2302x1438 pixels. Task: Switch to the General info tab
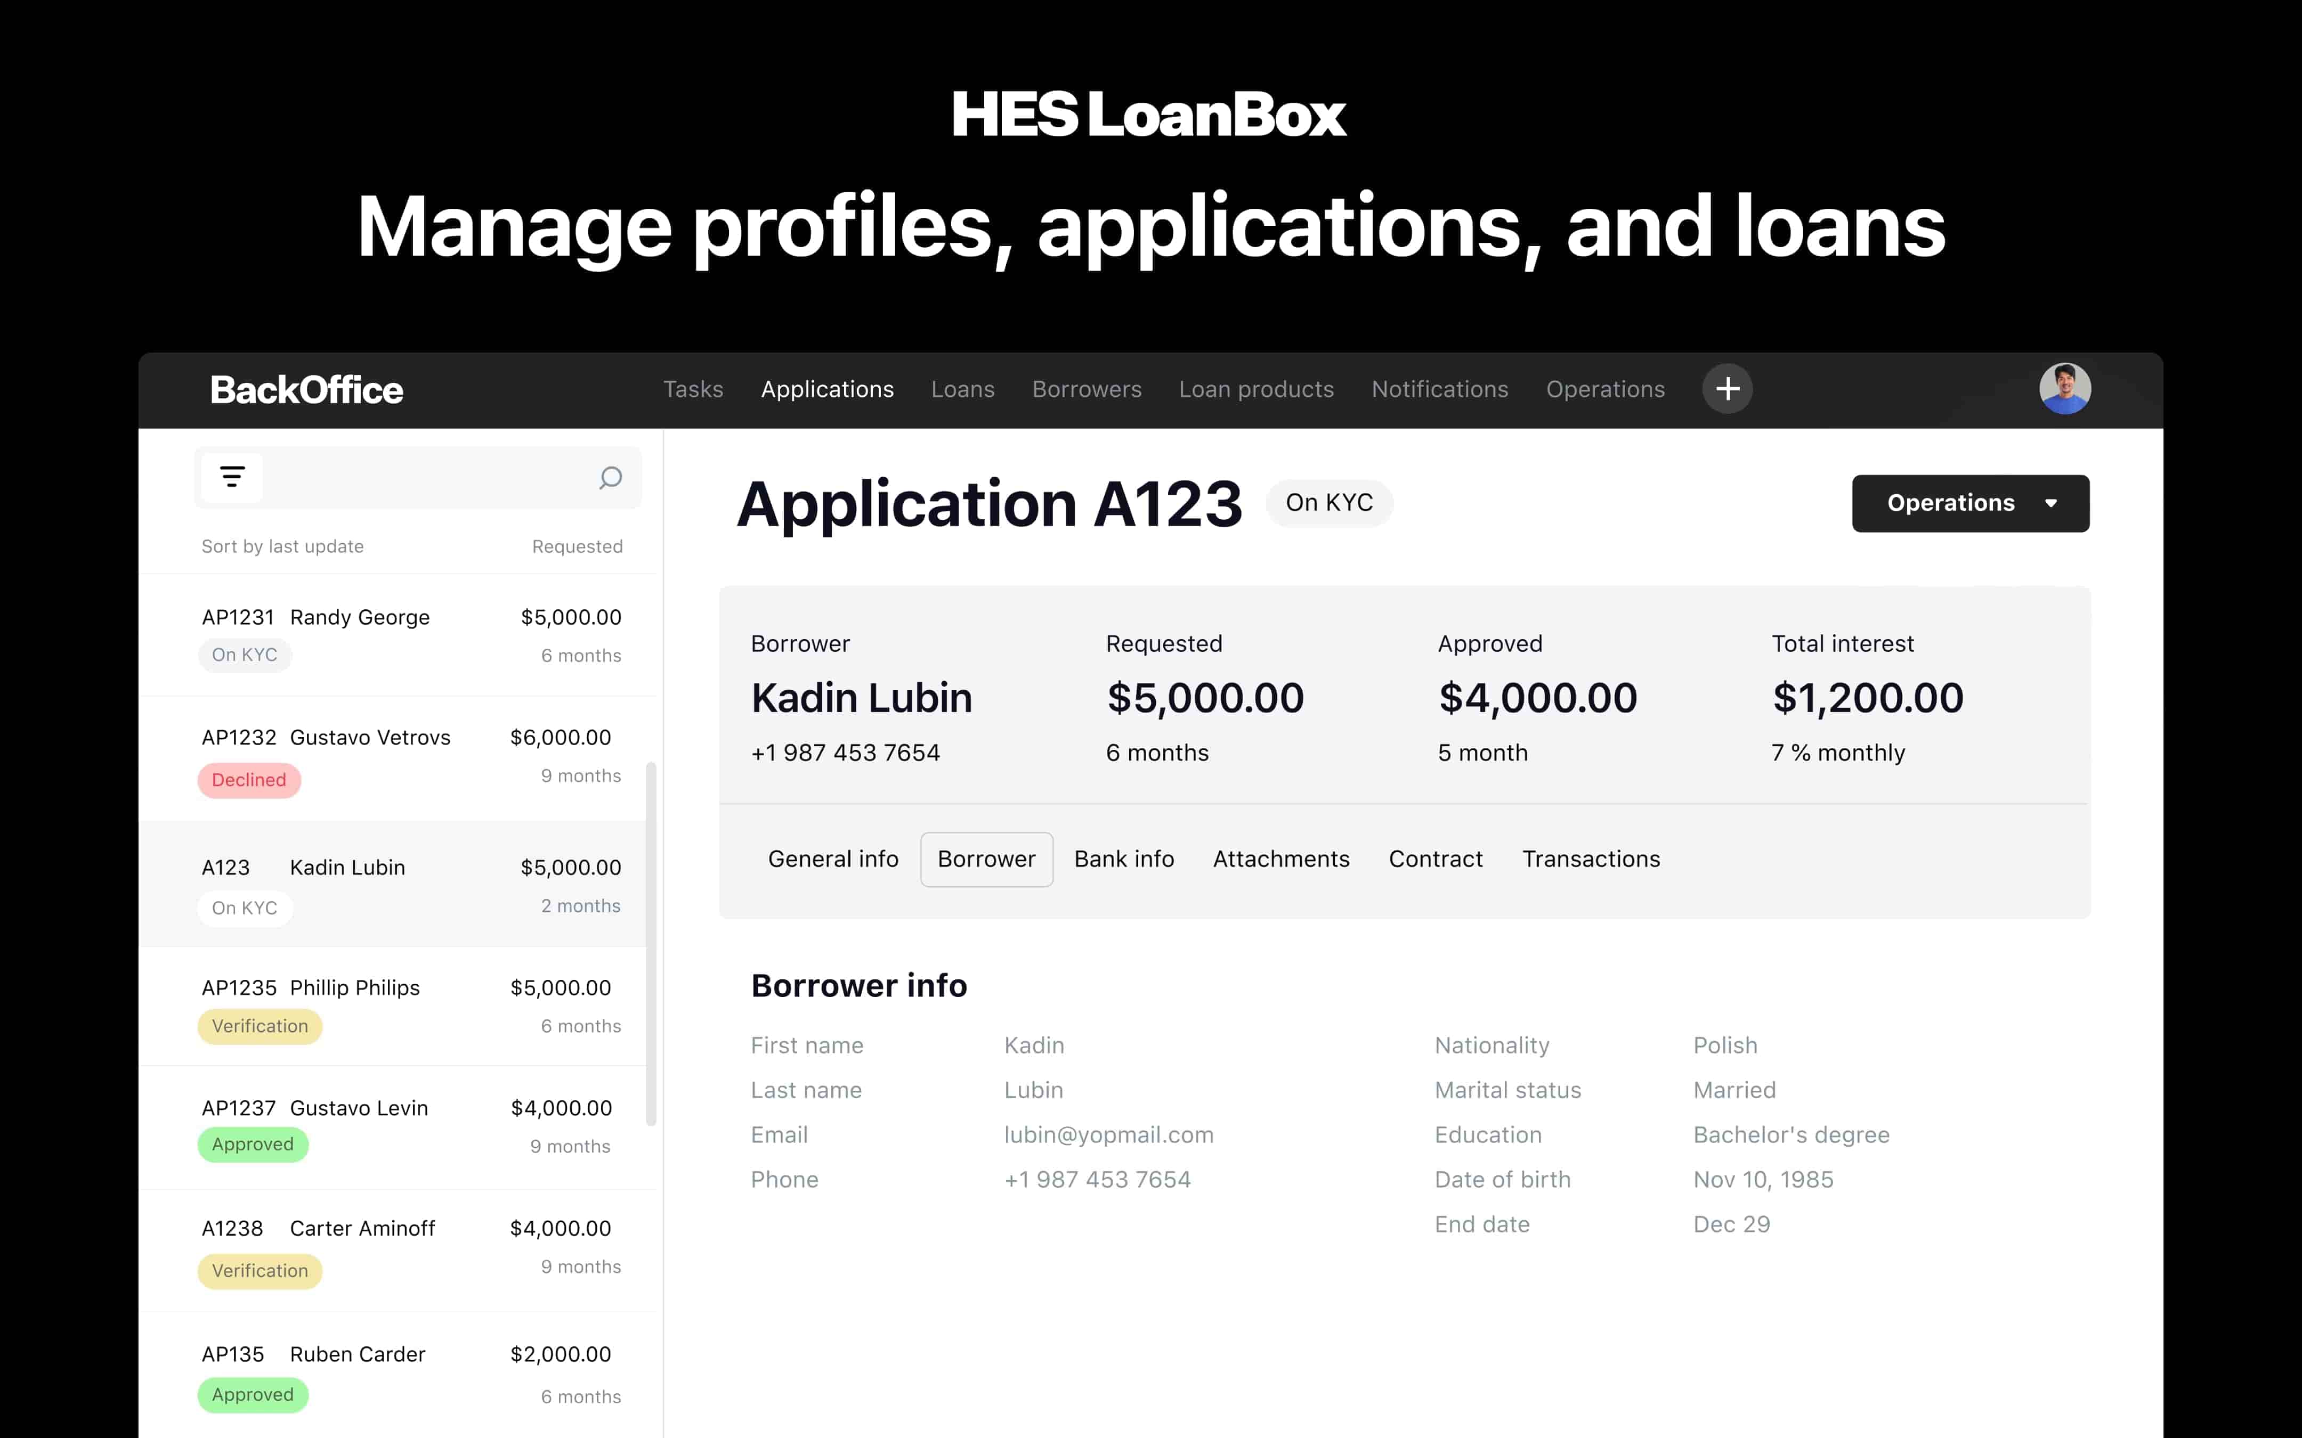[832, 860]
